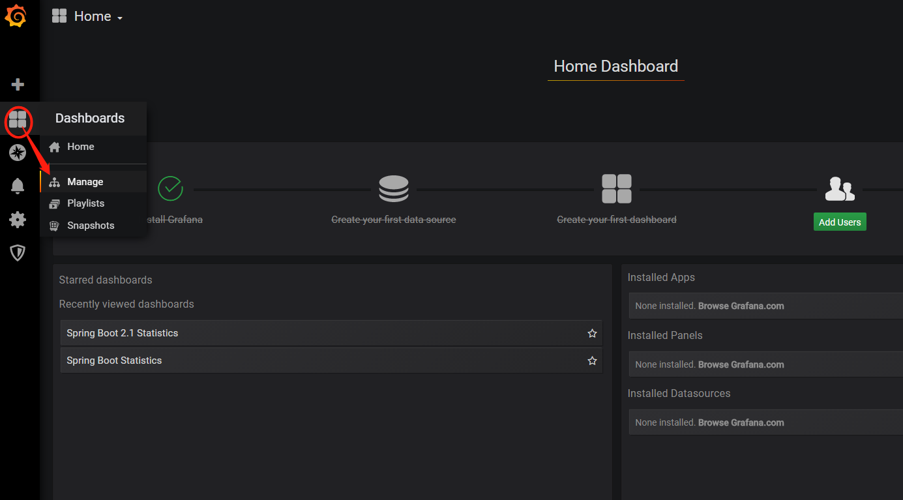Click the first dashboard step grid icon
903x500 pixels.
617,189
